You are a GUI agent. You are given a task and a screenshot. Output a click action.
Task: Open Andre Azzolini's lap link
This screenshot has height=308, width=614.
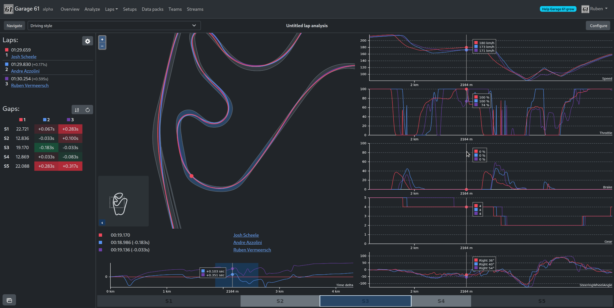coord(25,71)
